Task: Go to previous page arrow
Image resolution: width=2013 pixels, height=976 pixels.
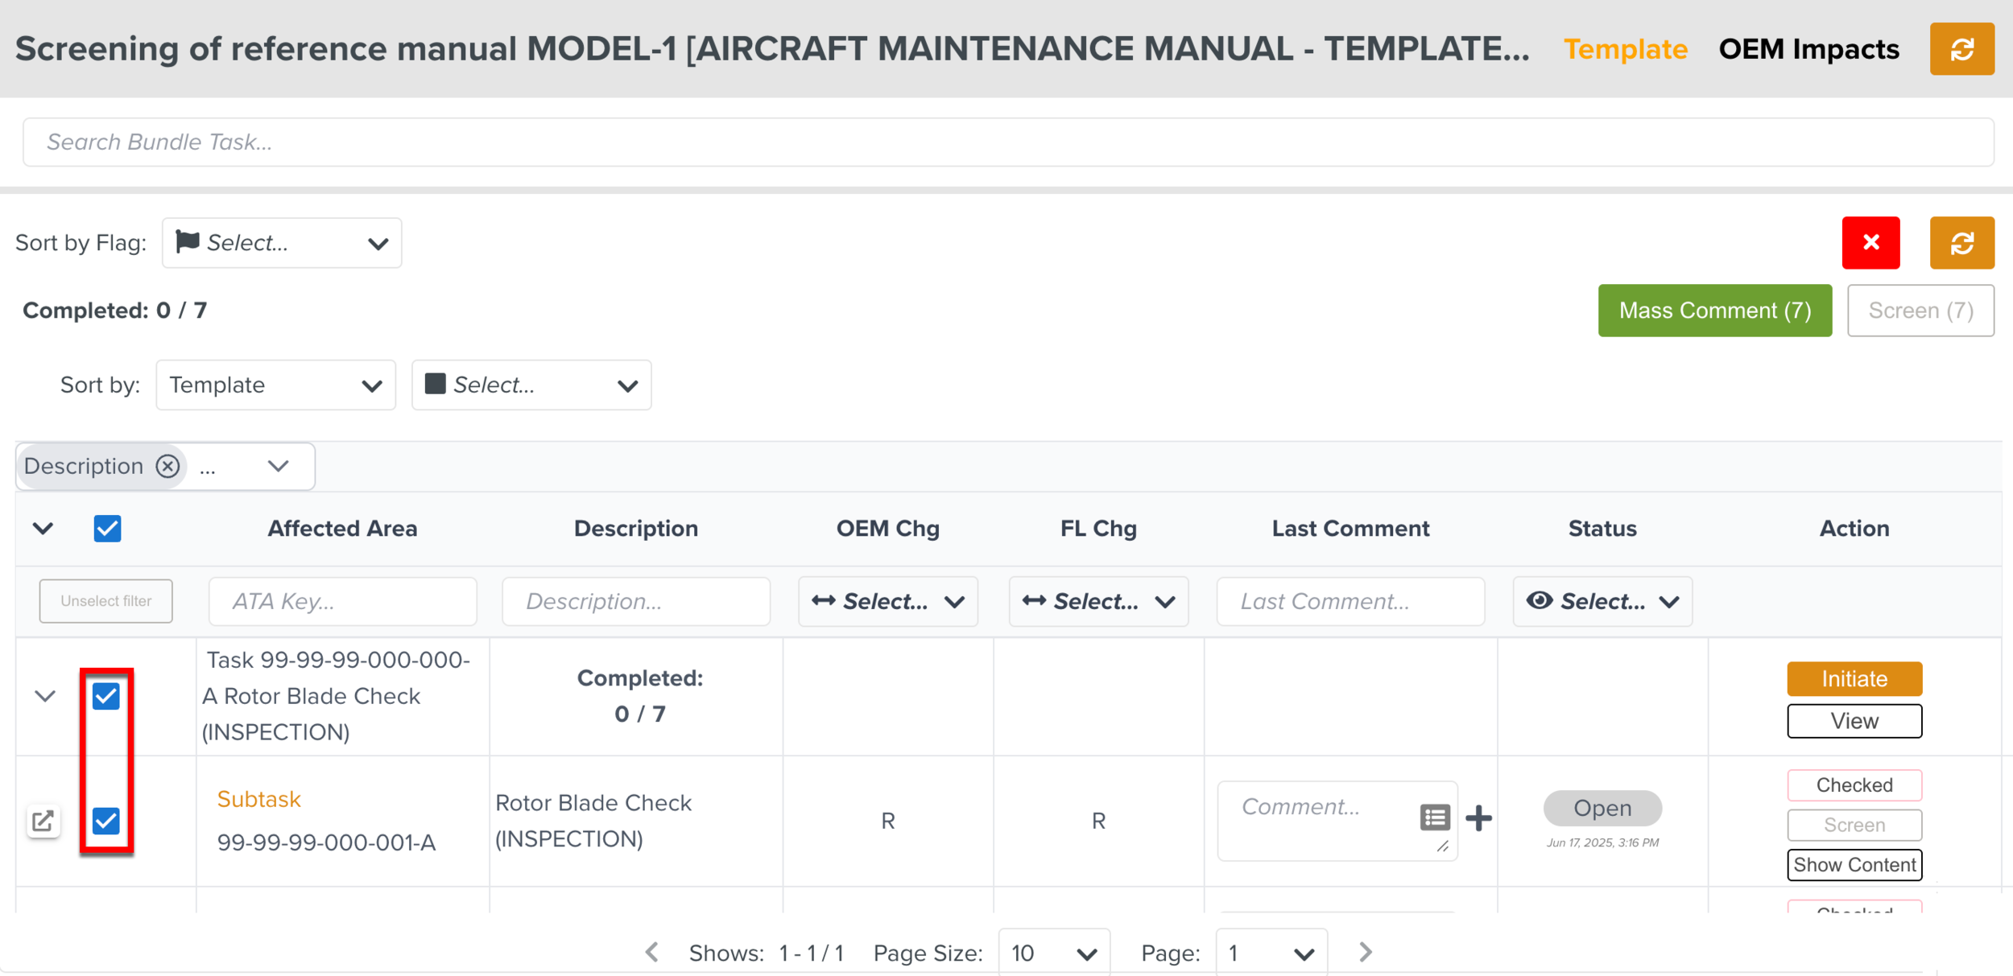Action: coord(652,953)
